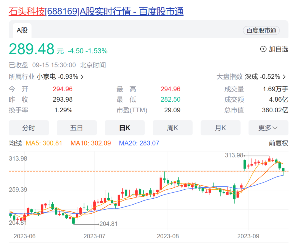Switch to the 周K chart tab

pyautogui.click(x=173, y=128)
